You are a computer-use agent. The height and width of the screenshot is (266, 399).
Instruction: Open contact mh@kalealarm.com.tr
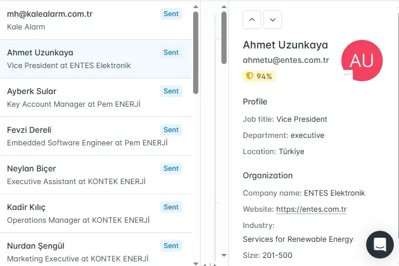[x=81, y=20]
